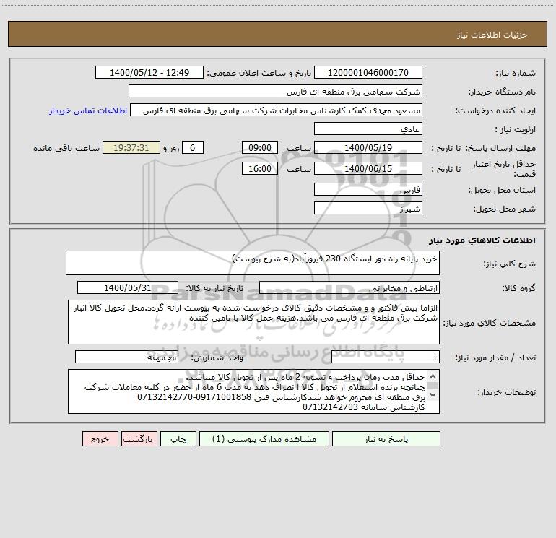The height and width of the screenshot is (538, 556).
Task: Click the چاپ print button
Action: (178, 439)
